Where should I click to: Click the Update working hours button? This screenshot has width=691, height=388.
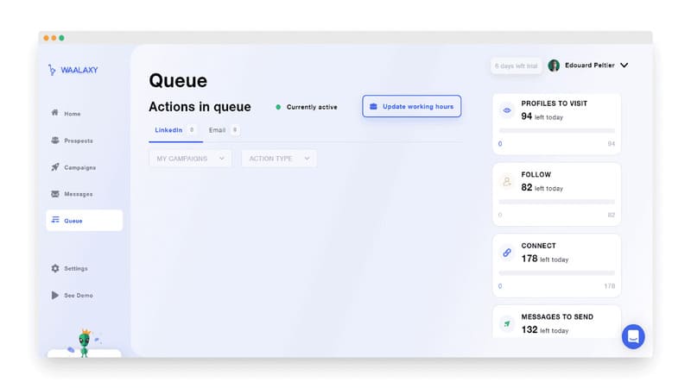click(x=412, y=106)
